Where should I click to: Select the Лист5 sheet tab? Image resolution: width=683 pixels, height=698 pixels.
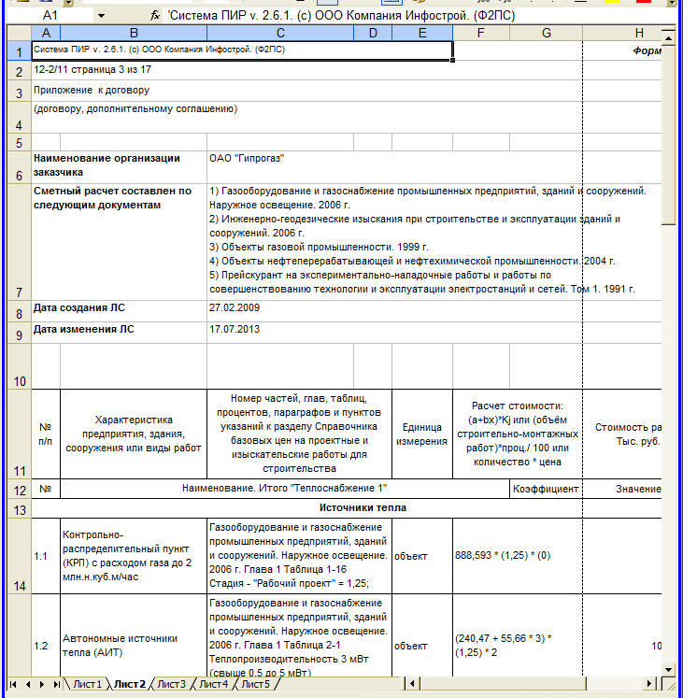(x=255, y=685)
